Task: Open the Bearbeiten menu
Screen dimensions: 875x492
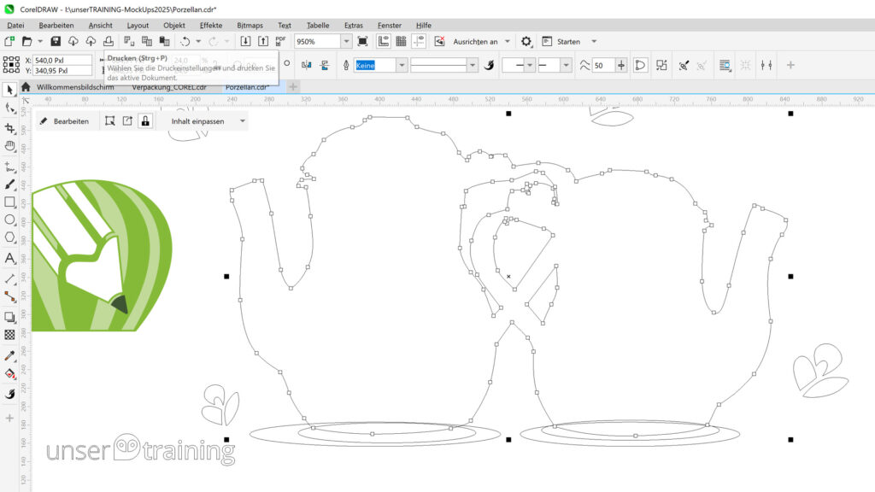Action: (56, 25)
